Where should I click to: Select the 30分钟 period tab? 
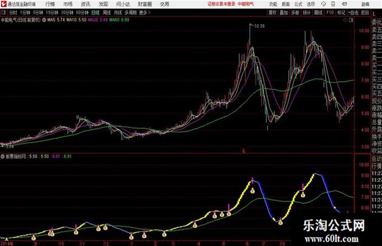tap(67, 13)
